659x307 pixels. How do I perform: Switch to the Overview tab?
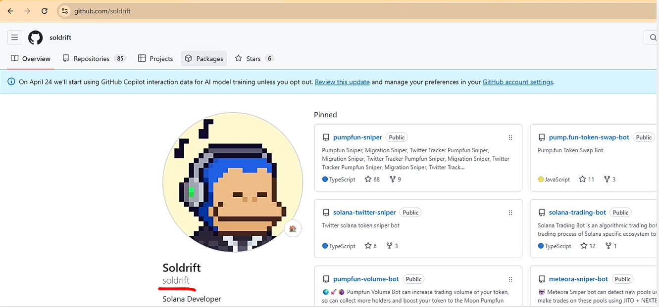coord(31,59)
